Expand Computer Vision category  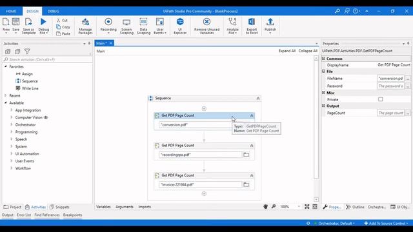point(12,117)
